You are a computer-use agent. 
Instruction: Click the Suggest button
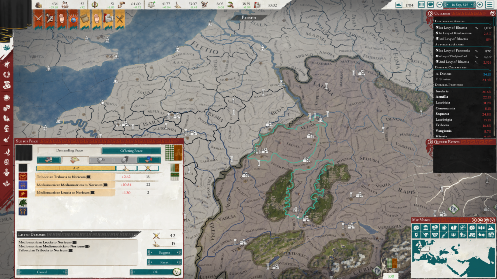point(164,252)
